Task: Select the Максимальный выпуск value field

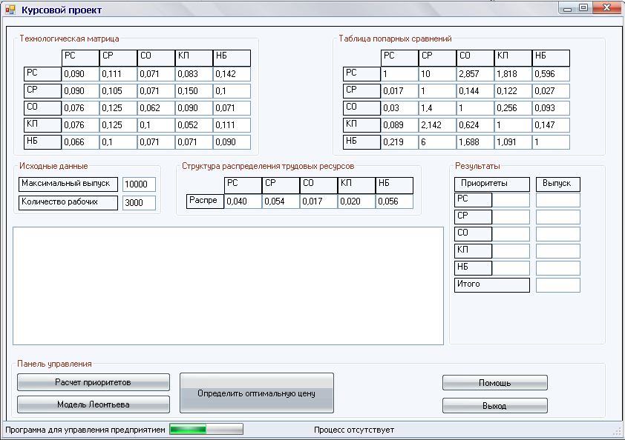Action: tap(139, 184)
